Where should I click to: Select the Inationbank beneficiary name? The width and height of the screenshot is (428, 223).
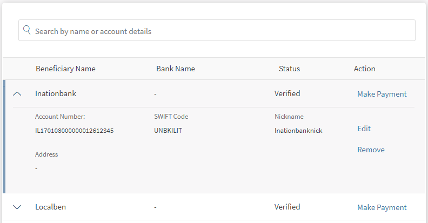pyautogui.click(x=56, y=93)
